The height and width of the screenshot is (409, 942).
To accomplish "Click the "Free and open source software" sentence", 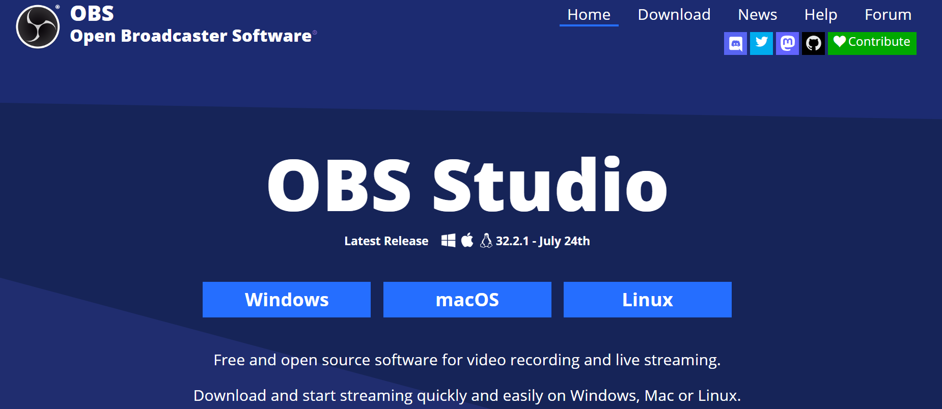I will (467, 360).
